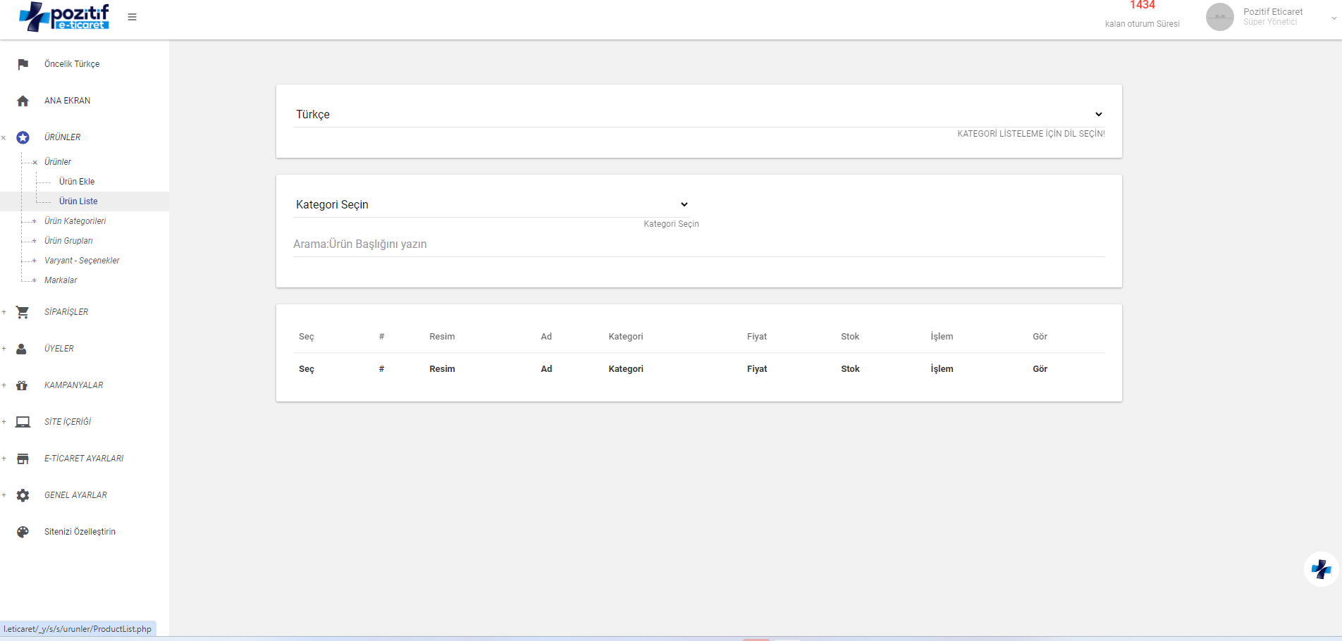Click the floating Pozitif logo button
This screenshot has height=641, width=1342.
1321,569
